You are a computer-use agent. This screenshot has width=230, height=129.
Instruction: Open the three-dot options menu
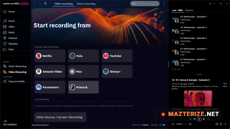click(164, 4)
